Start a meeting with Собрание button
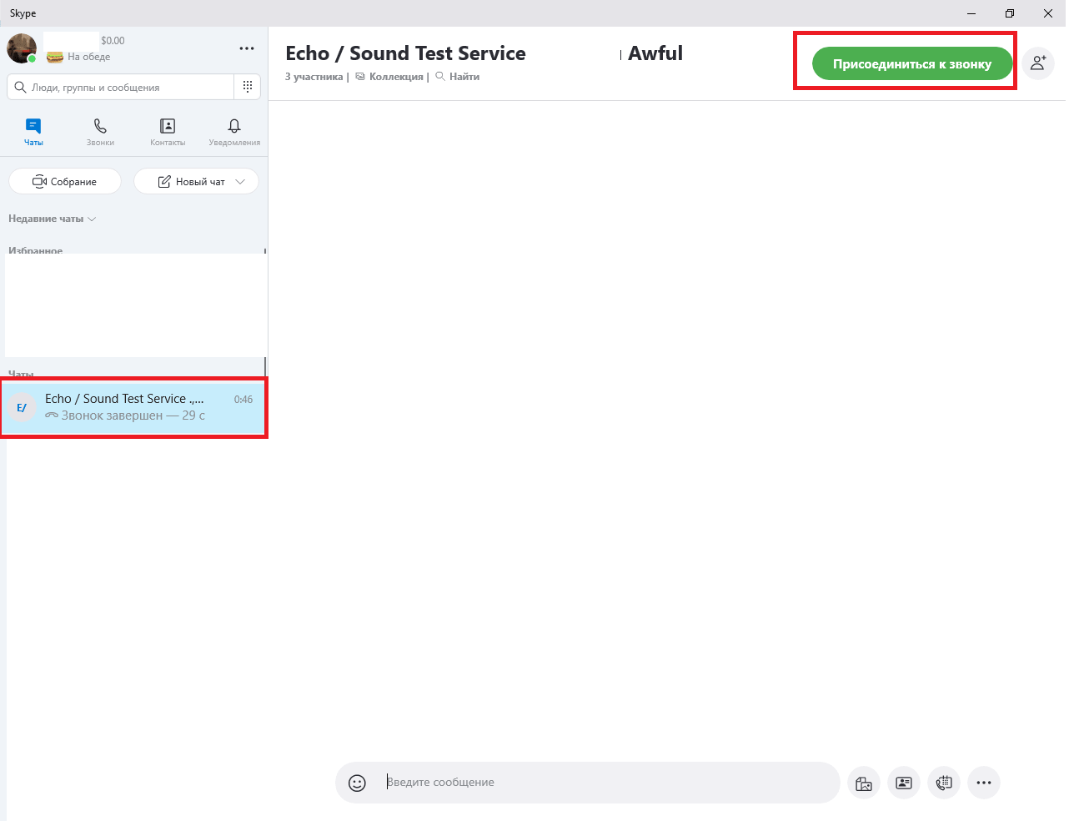The height and width of the screenshot is (821, 1069). click(65, 181)
